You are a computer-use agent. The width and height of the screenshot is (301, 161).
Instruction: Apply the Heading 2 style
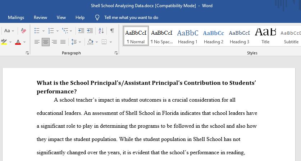click(x=214, y=36)
